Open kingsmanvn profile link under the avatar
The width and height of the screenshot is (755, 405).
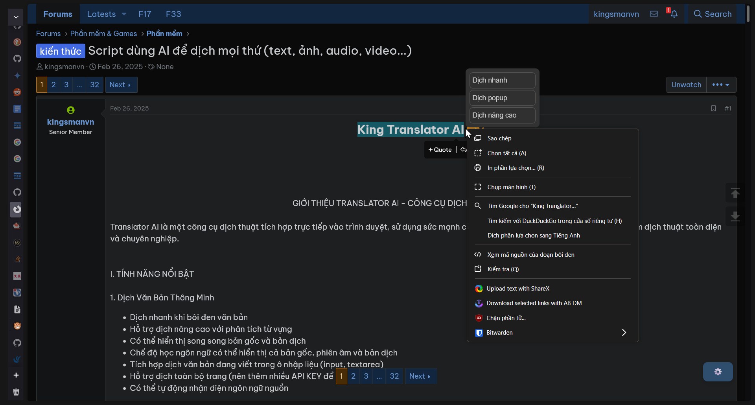click(x=71, y=122)
